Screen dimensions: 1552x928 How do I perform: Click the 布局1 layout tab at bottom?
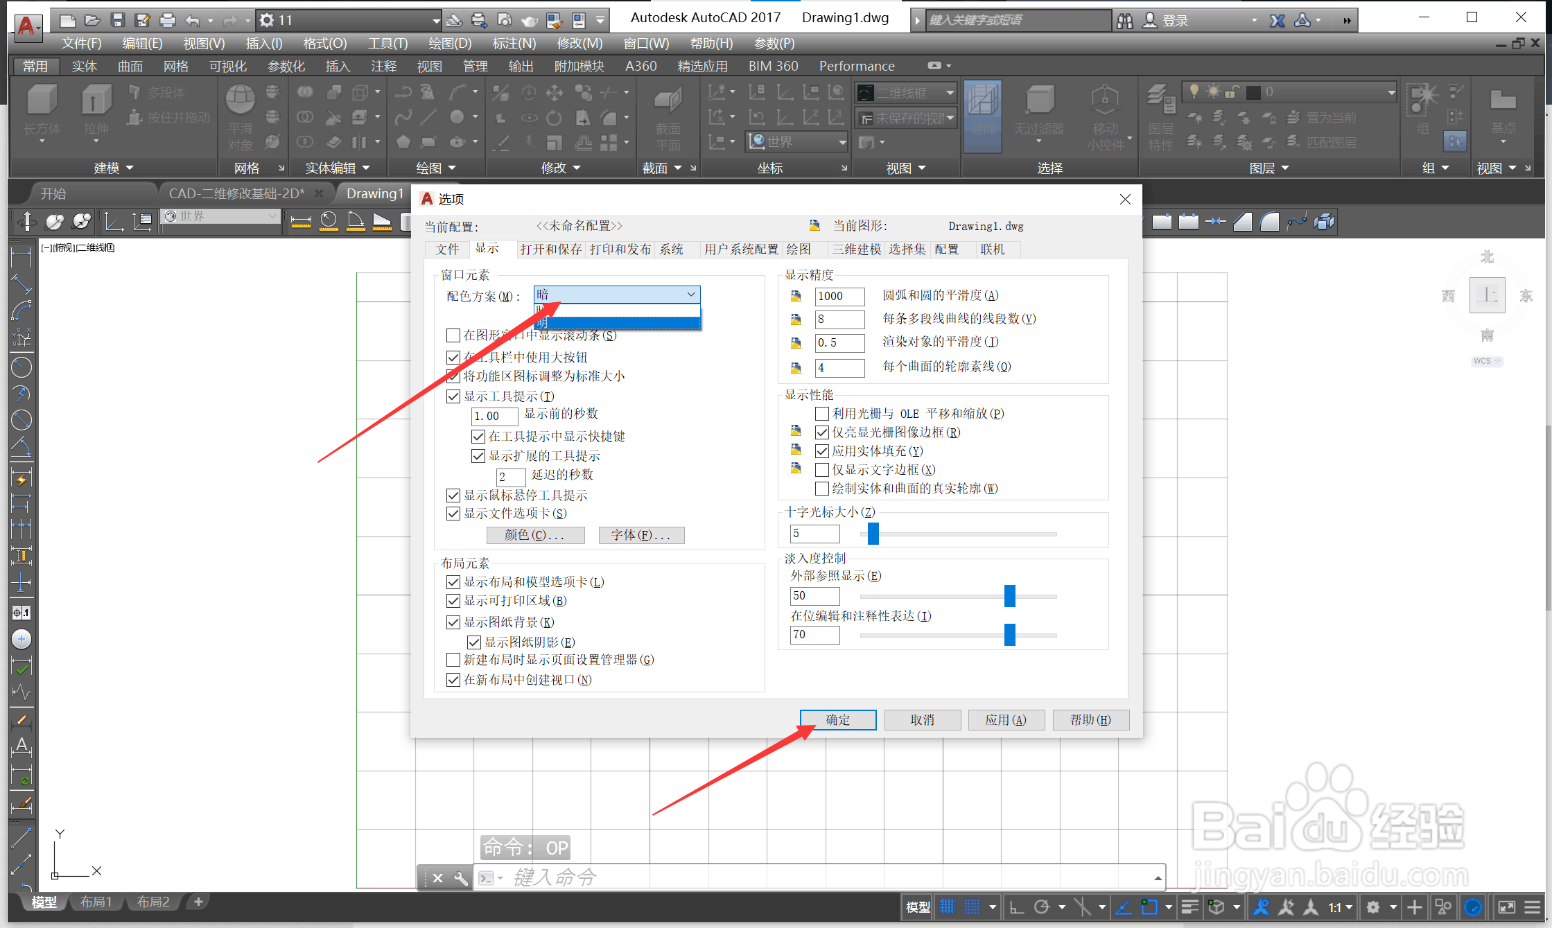coord(96,902)
